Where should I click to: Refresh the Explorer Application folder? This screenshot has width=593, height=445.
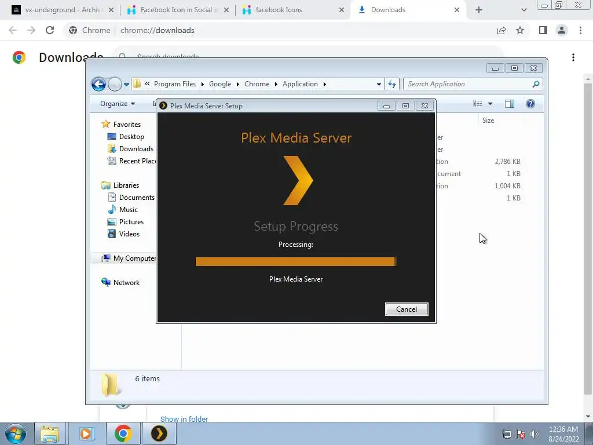click(392, 85)
